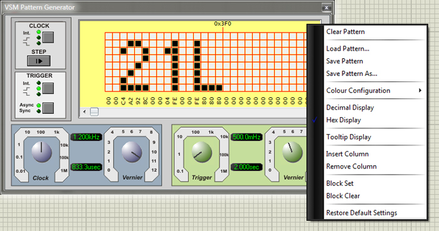The width and height of the screenshot is (439, 231).
Task: Click the 04 column hex label
Action: point(167,101)
